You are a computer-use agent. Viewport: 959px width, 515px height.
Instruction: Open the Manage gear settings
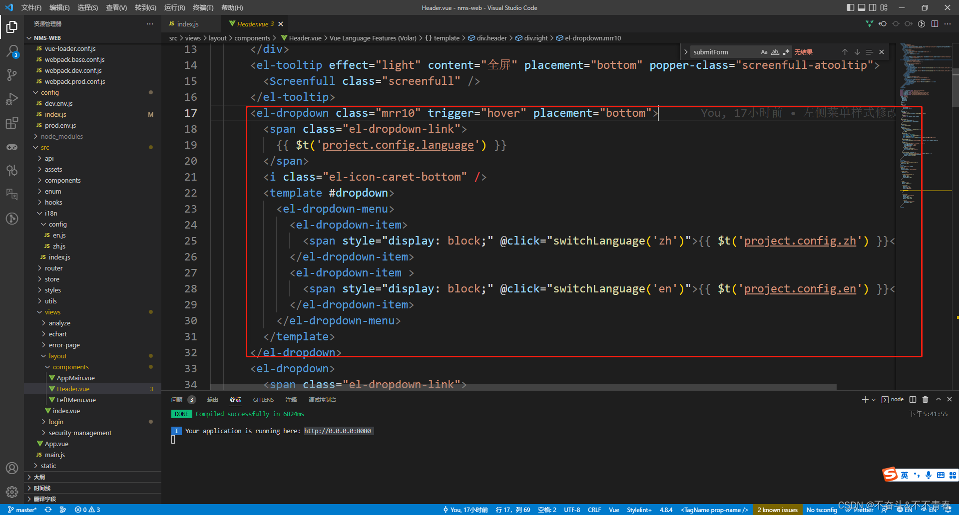click(x=12, y=492)
